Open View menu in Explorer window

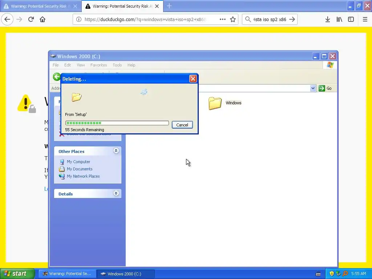(81, 65)
